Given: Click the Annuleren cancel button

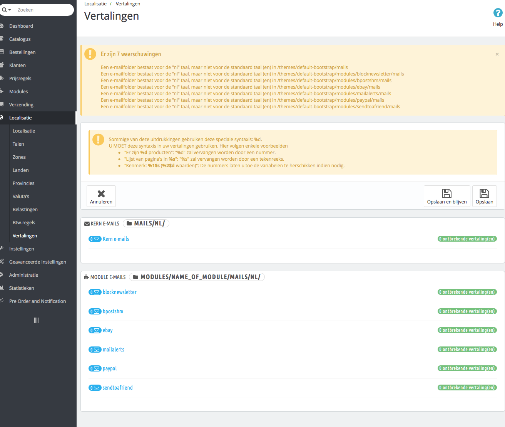Looking at the screenshot, I should click(101, 196).
